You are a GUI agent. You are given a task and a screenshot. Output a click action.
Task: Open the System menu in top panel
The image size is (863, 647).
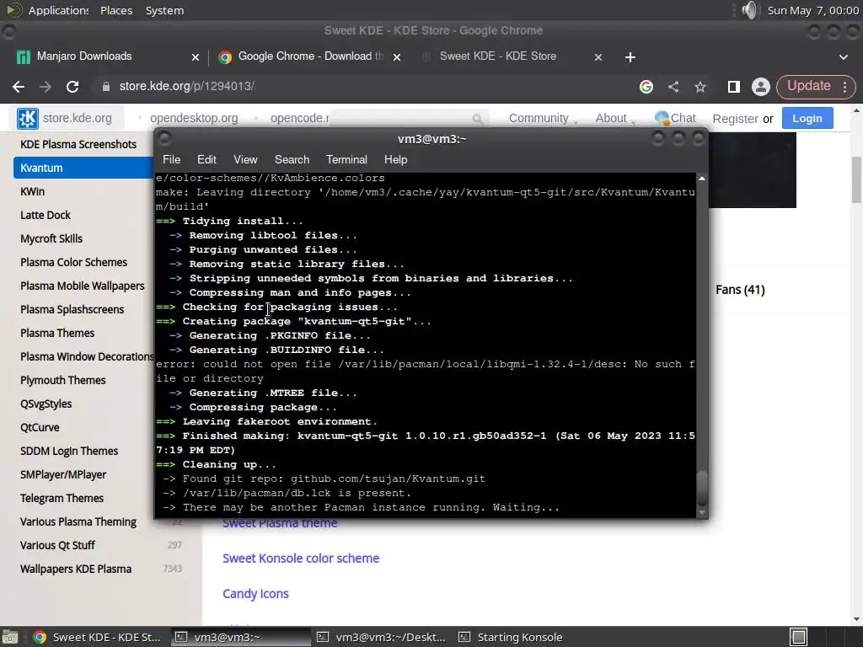(x=164, y=10)
